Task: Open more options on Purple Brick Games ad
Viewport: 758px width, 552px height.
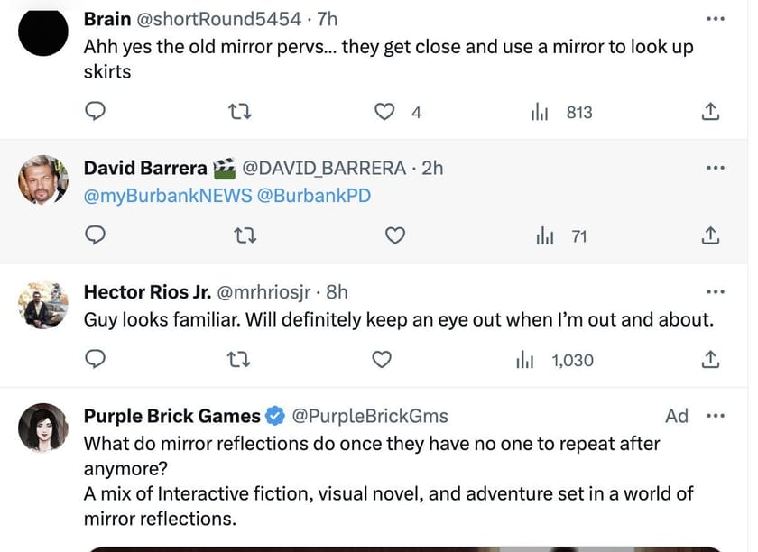Action: (x=716, y=416)
